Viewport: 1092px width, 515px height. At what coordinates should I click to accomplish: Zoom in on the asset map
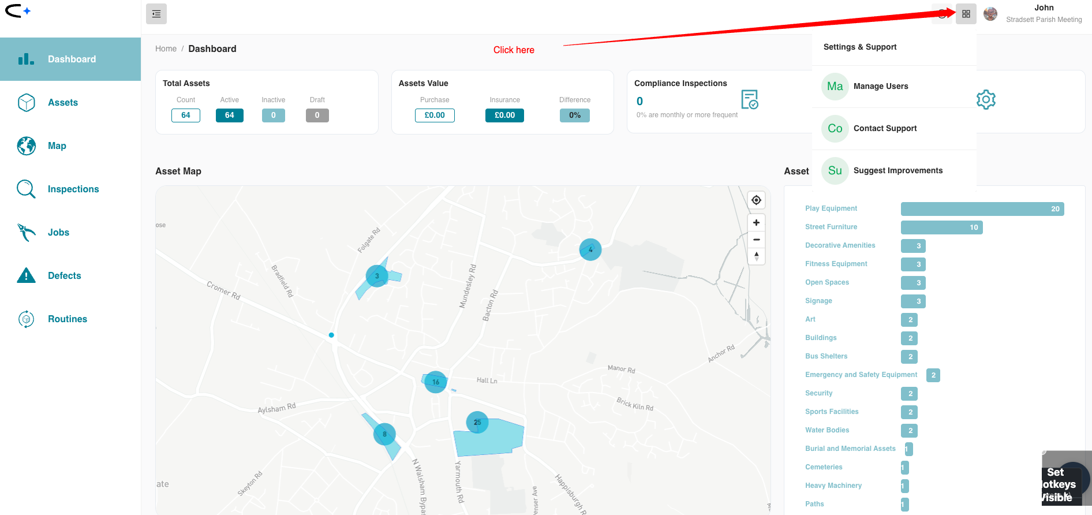[756, 223]
